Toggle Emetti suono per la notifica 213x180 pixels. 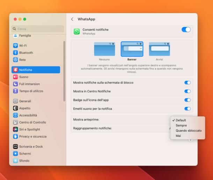tap(188, 109)
